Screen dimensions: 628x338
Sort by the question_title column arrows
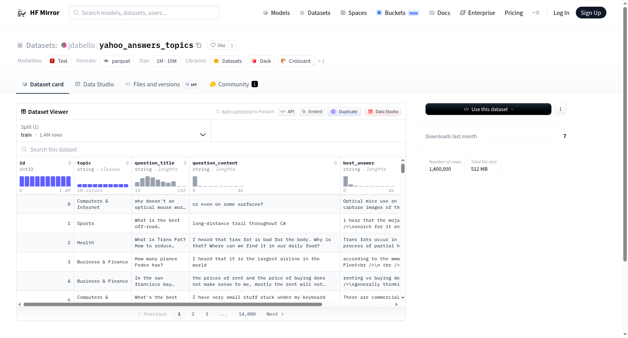(185, 163)
